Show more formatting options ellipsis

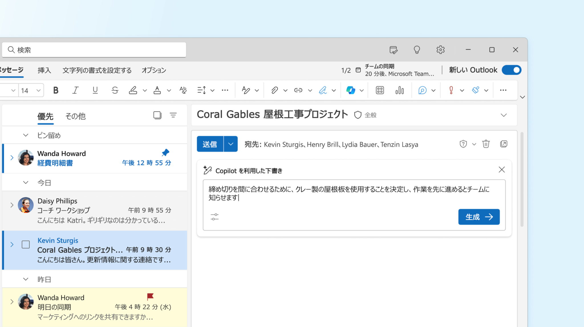pos(225,90)
